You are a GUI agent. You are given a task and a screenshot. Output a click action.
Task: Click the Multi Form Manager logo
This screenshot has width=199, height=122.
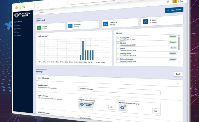[22, 15]
